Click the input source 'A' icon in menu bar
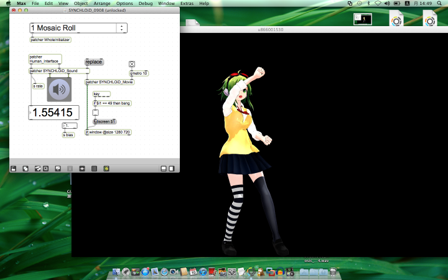The image size is (448, 280). 407,4
